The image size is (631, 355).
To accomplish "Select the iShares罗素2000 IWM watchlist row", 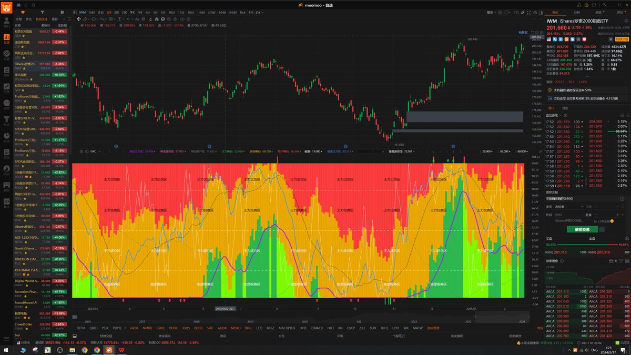I will pyautogui.click(x=42, y=66).
